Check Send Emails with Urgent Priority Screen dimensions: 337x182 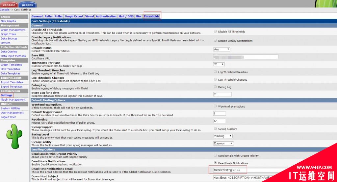coord(215,155)
